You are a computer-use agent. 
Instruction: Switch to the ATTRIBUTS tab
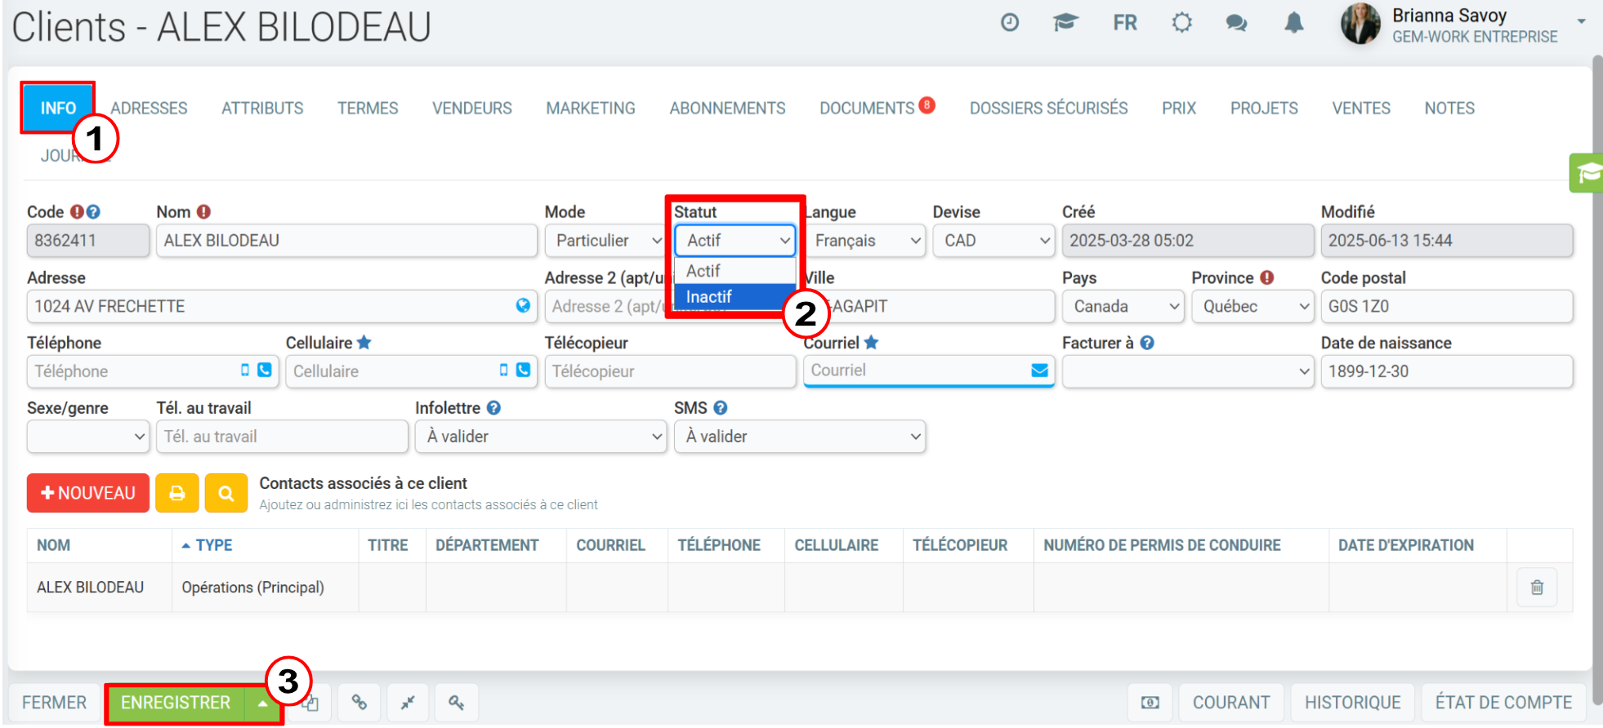(262, 108)
